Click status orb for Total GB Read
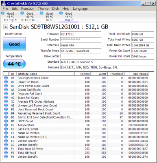Screen dimensions: 157x163 coord(6,153)
